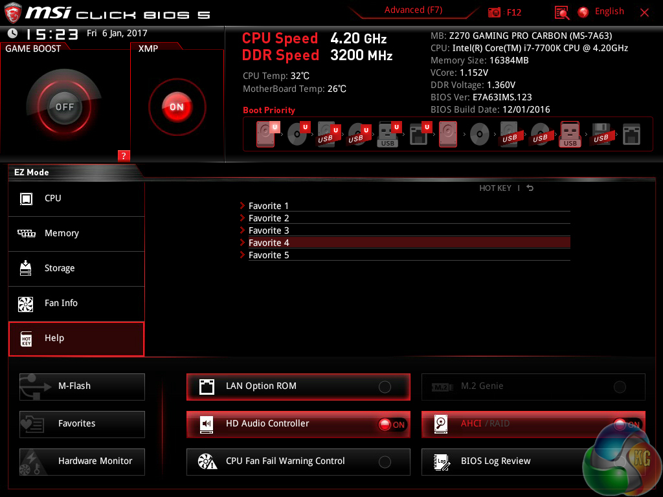This screenshot has width=663, height=497.
Task: Turn on the Game Boost knob
Action: [64, 107]
